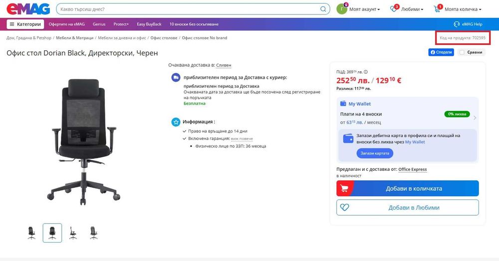The width and height of the screenshot is (499, 261).
Task: Click the Плати на 4 вноски text
Action: point(361,114)
